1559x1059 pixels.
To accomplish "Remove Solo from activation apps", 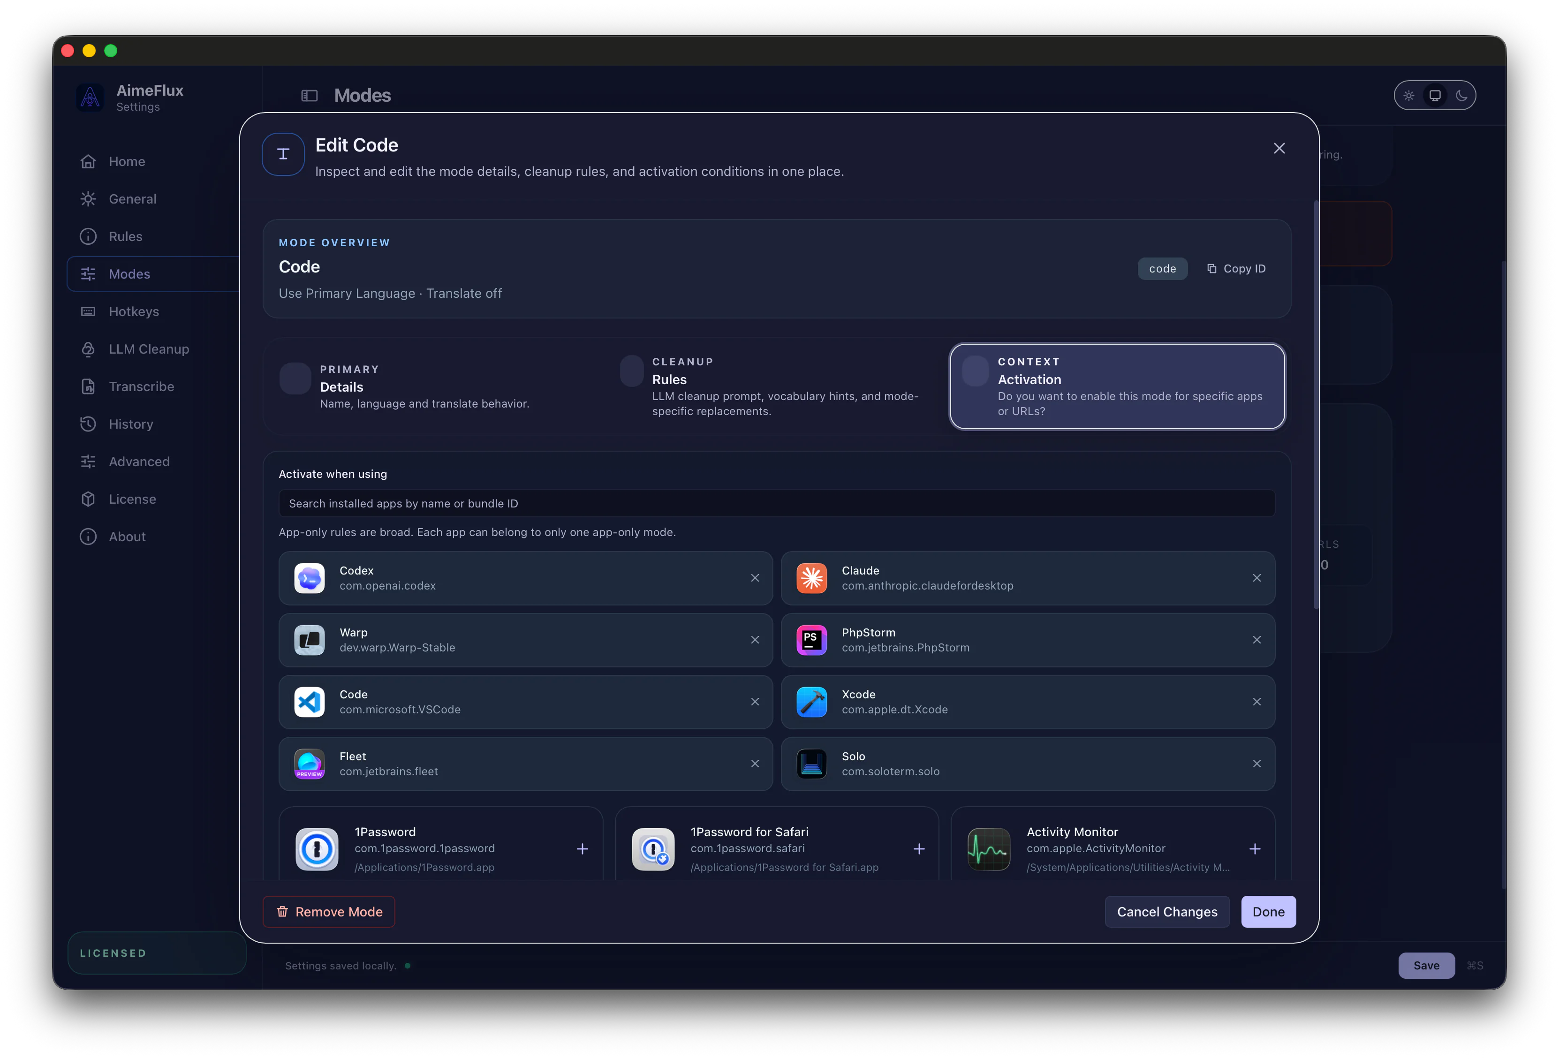I will click(x=1256, y=763).
